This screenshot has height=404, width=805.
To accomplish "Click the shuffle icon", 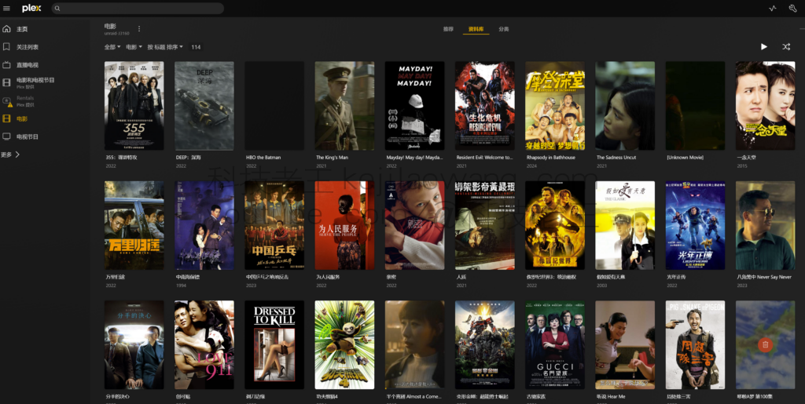I will (786, 46).
